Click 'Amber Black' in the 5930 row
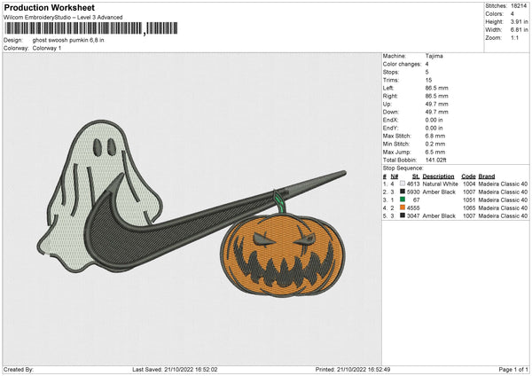532x376 pixels. (x=439, y=192)
